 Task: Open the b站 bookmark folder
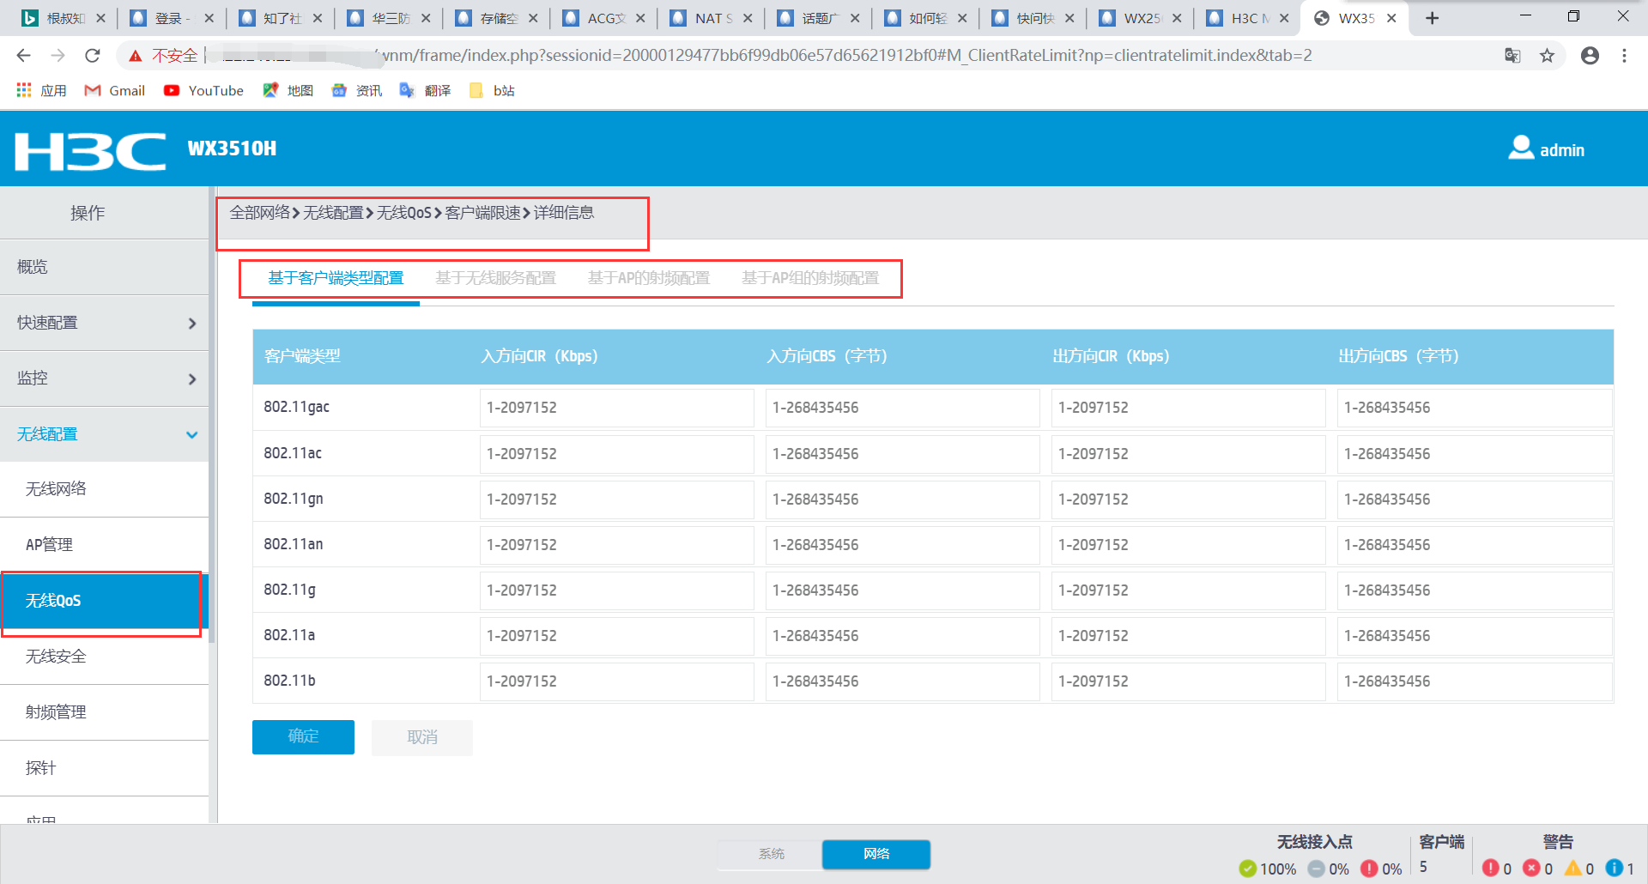(x=492, y=90)
